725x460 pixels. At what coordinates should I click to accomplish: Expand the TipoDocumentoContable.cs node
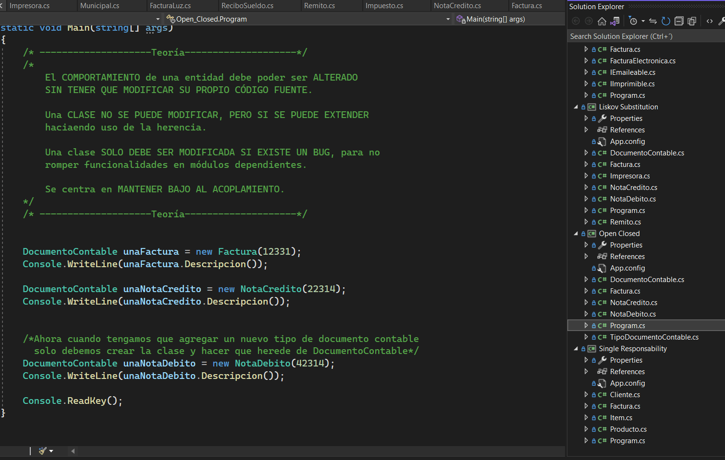(586, 337)
